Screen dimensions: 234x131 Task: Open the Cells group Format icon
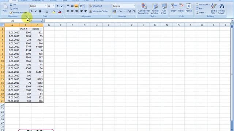(x=189, y=6)
